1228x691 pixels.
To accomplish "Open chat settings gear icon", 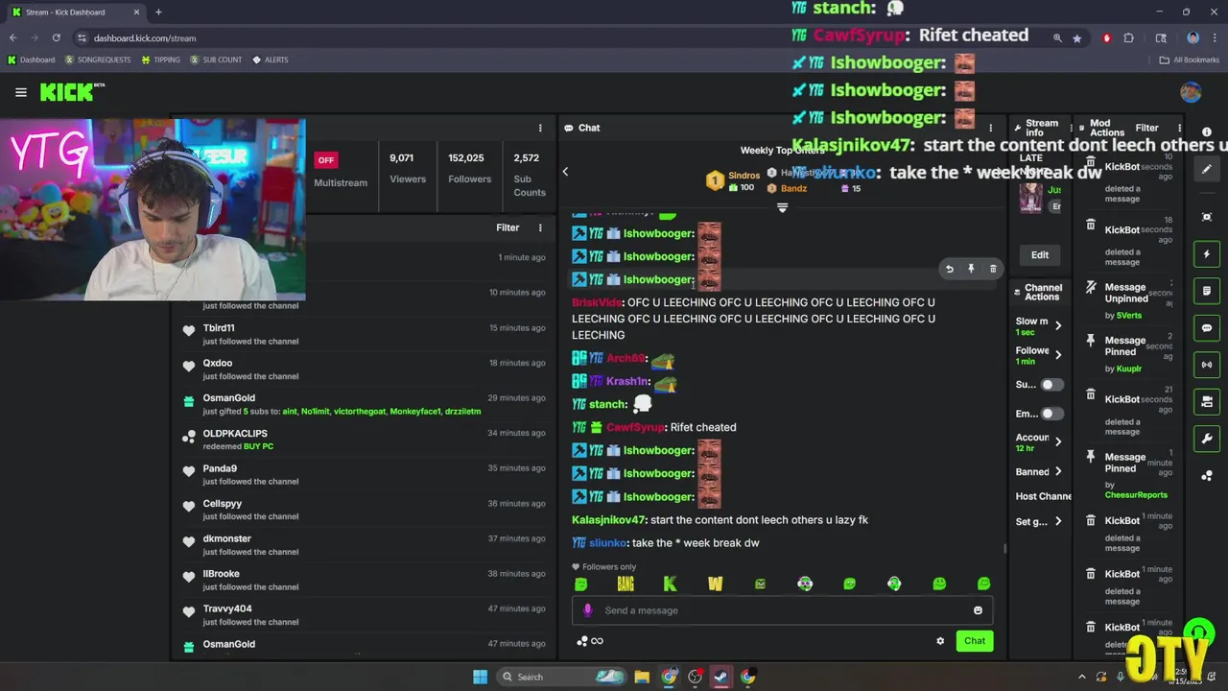I will click(940, 641).
